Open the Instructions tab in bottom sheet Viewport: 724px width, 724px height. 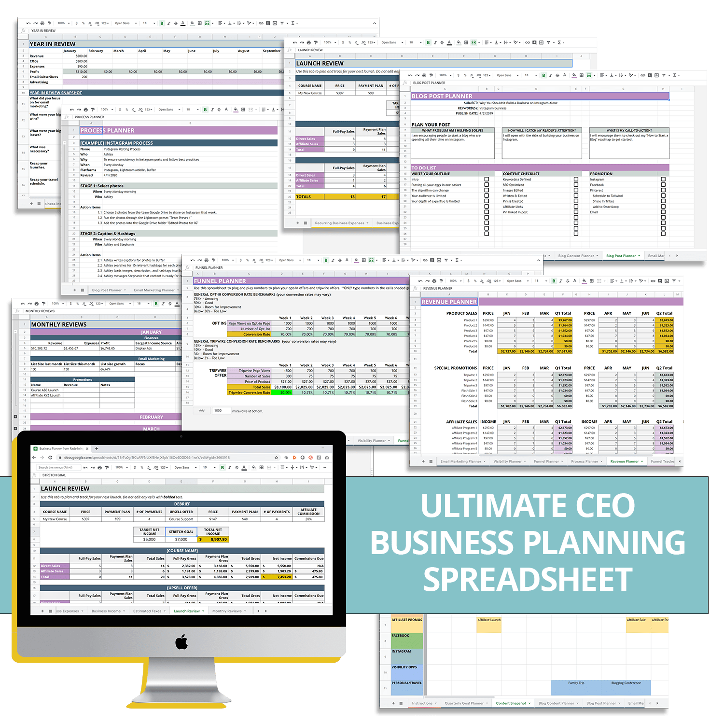422,703
